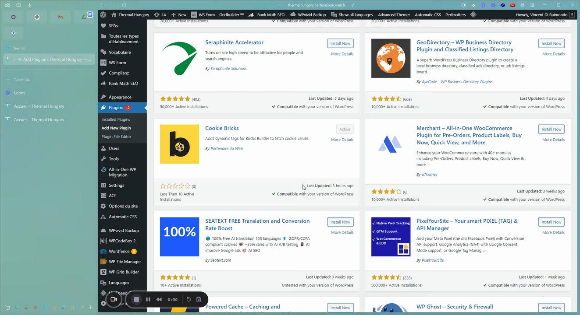The width and height of the screenshot is (580, 315).
Task: Open WP File Manager menu
Action: click(x=122, y=262)
